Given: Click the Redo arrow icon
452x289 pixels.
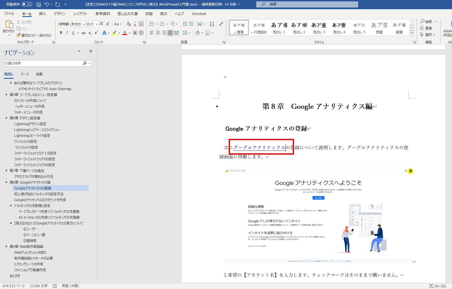Looking at the screenshot, I should click(58, 4).
